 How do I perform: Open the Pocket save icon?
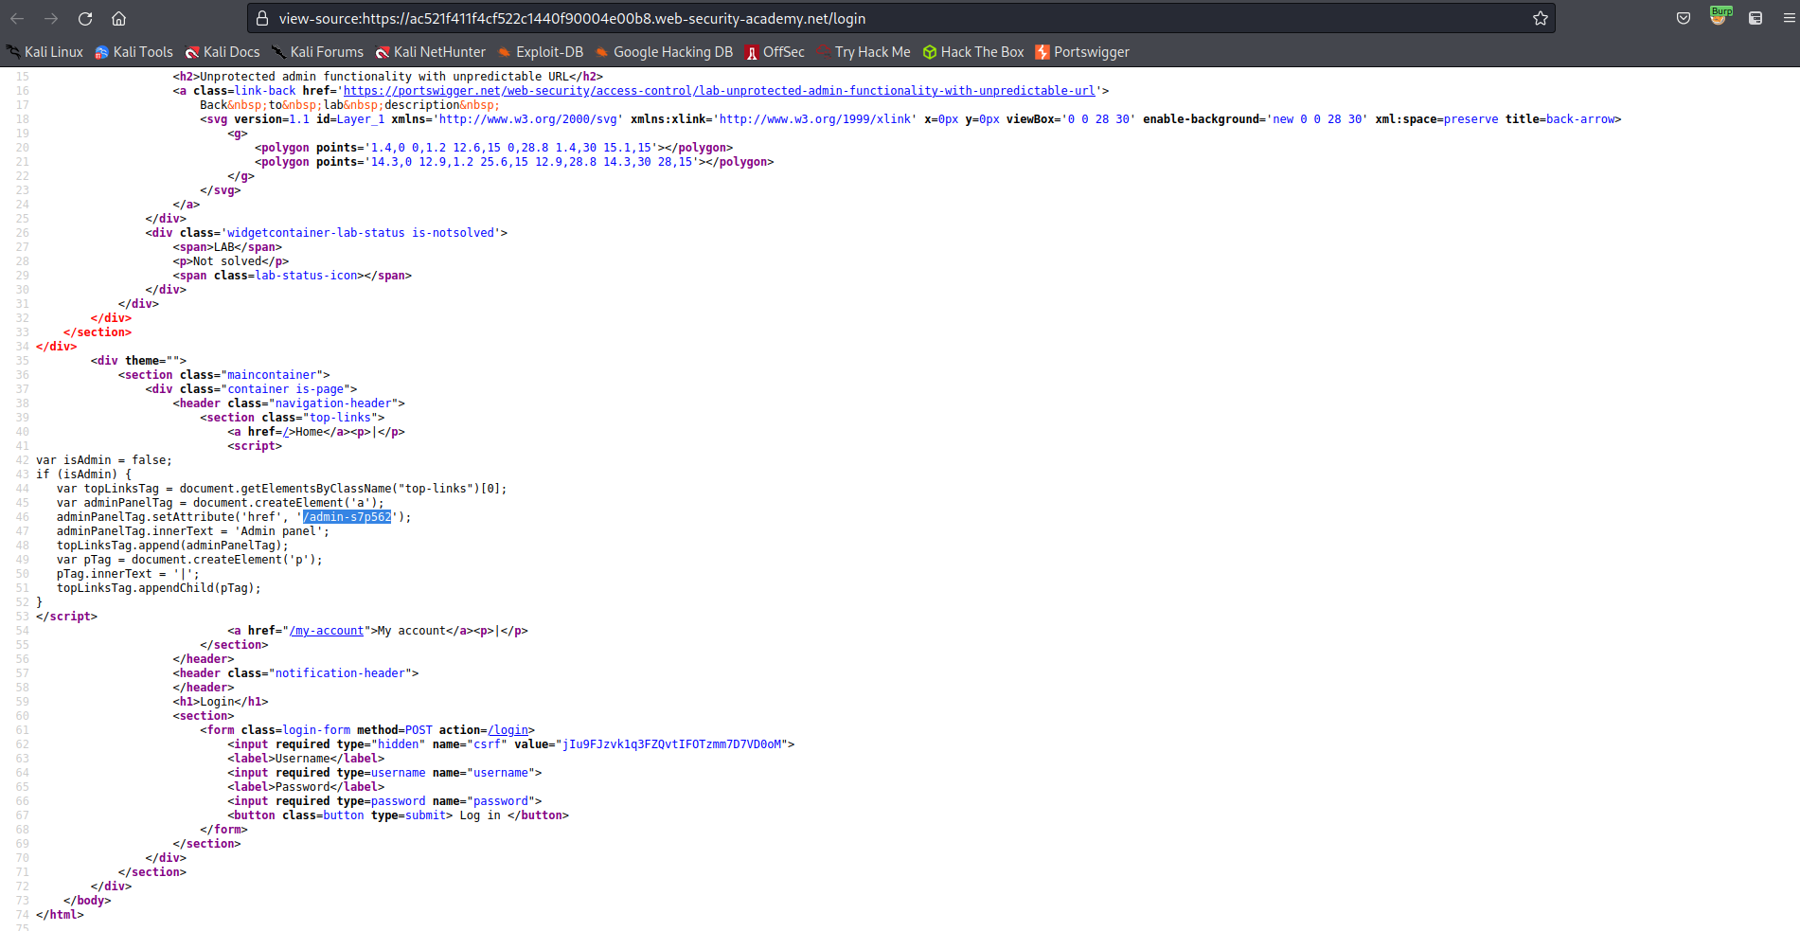pyautogui.click(x=1684, y=18)
